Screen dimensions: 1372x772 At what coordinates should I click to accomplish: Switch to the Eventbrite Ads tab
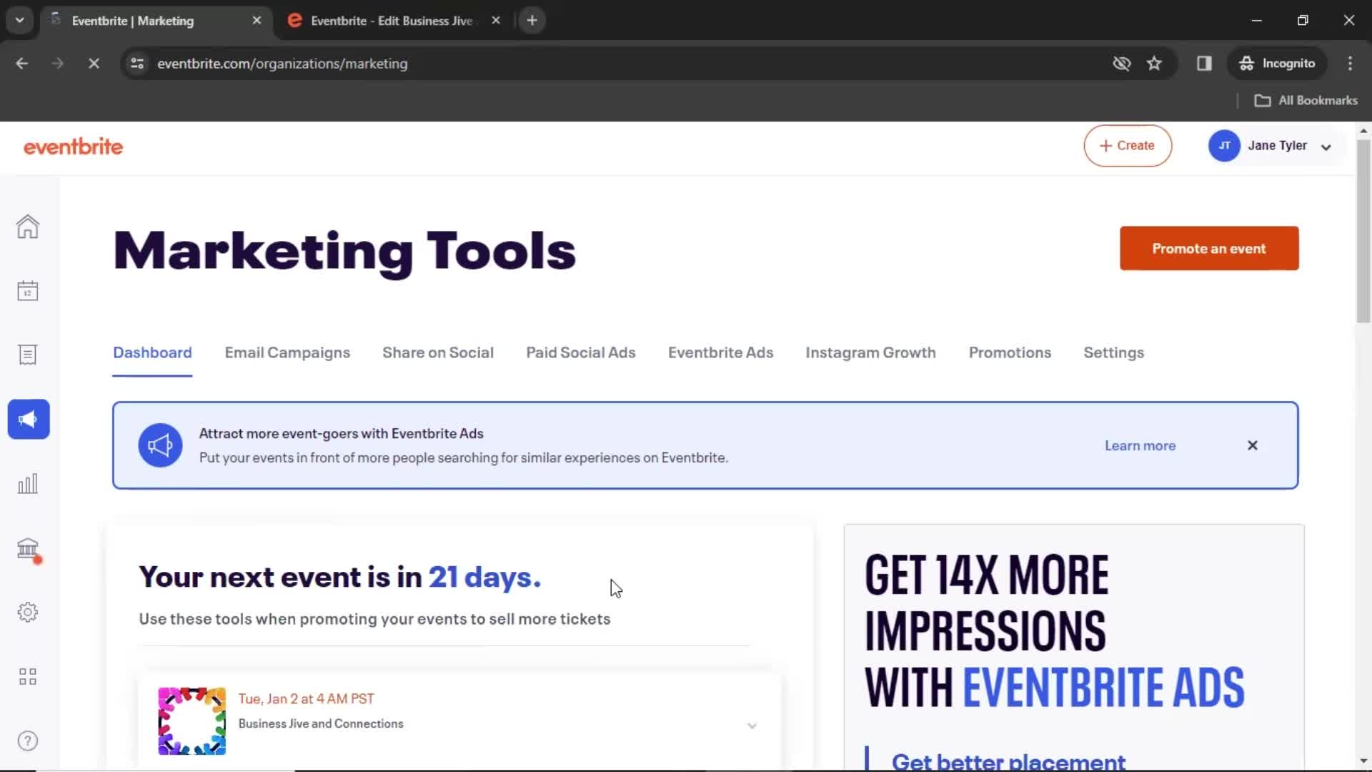point(720,353)
